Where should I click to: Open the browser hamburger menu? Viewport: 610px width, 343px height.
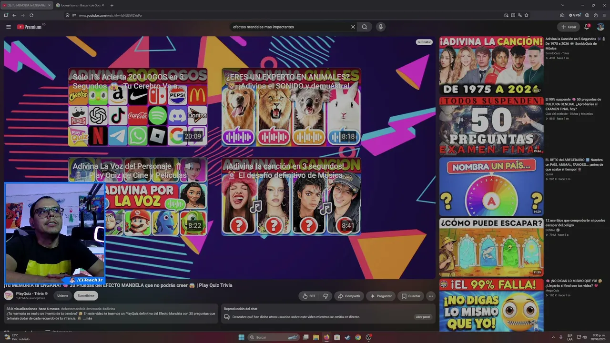point(604,15)
